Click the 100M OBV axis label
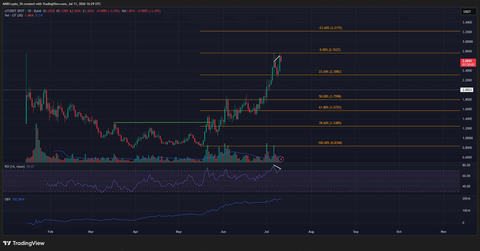 point(466,211)
